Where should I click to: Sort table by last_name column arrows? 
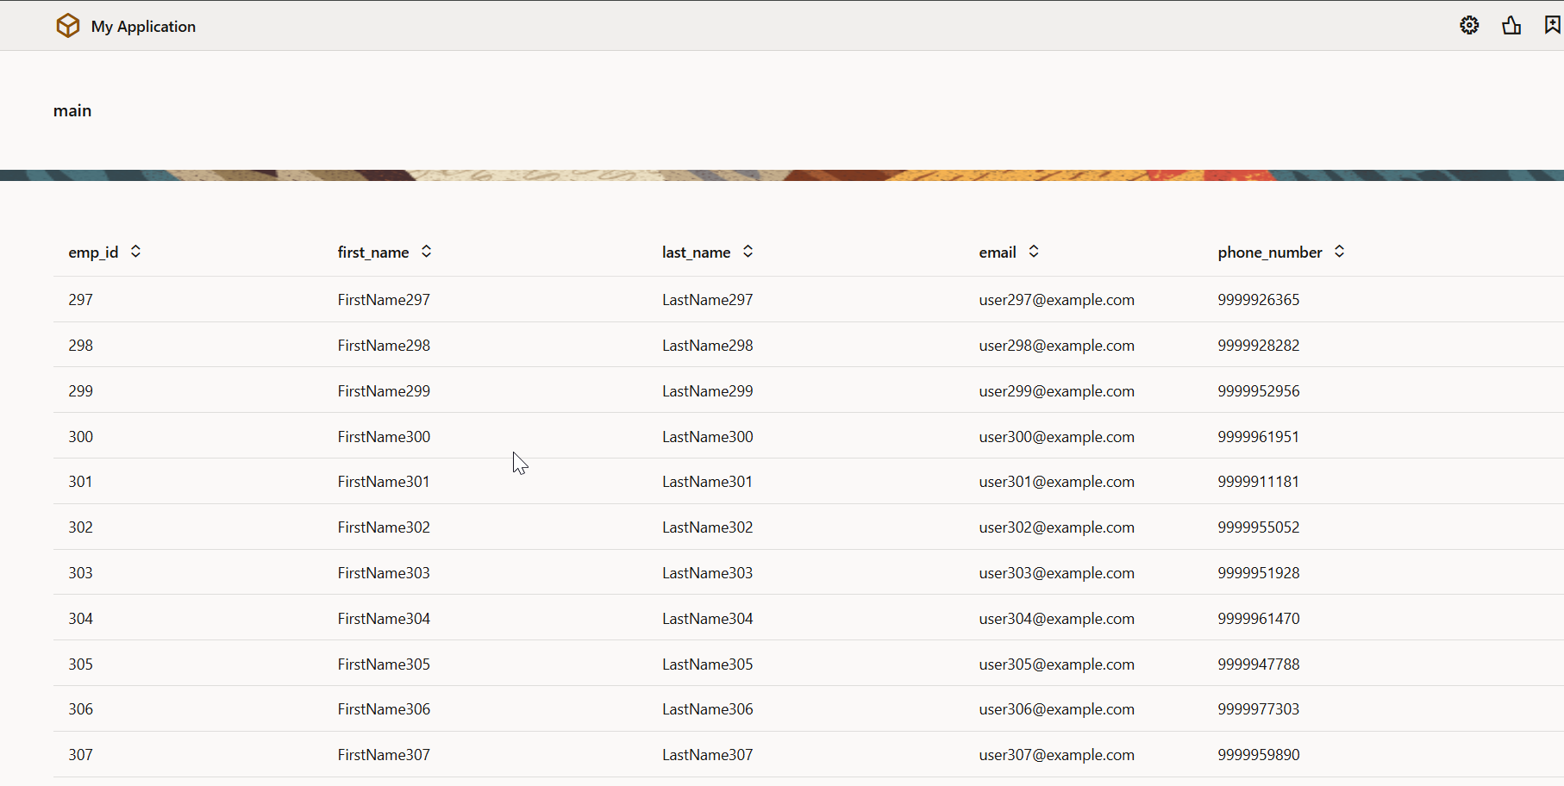pyautogui.click(x=748, y=252)
